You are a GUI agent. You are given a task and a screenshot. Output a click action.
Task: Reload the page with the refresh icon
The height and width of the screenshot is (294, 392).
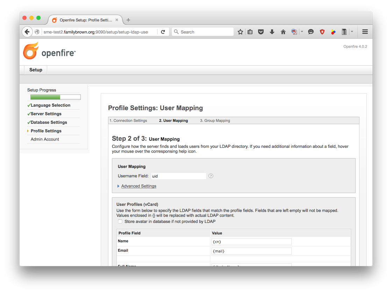163,32
